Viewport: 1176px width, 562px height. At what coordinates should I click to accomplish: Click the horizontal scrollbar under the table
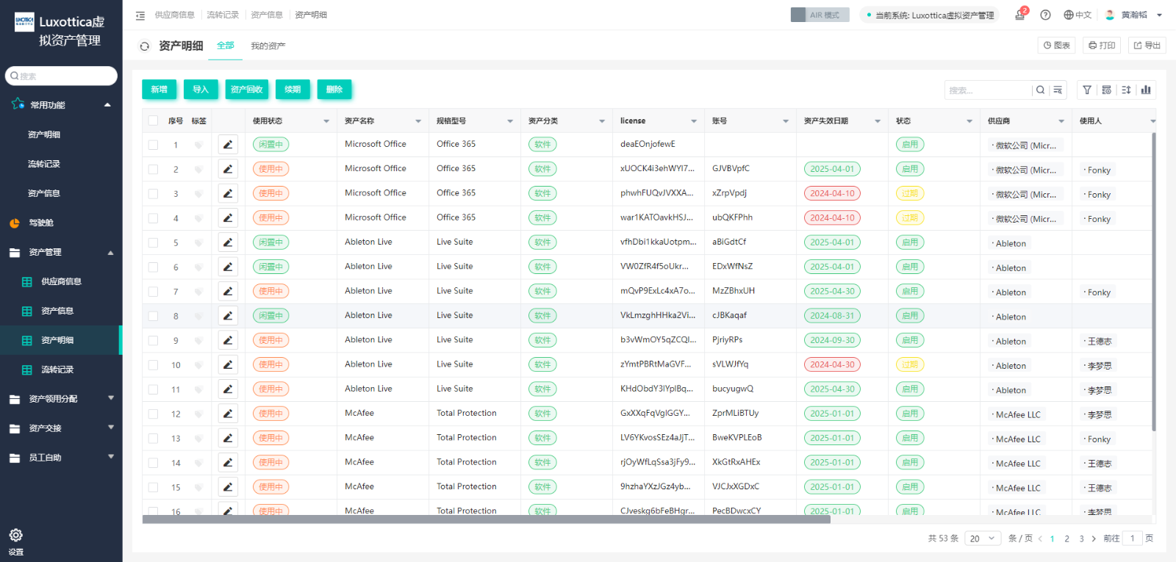click(486, 519)
